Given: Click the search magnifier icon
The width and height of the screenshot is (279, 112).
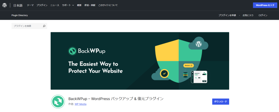Looking at the screenshot, I should (x=44, y=26).
